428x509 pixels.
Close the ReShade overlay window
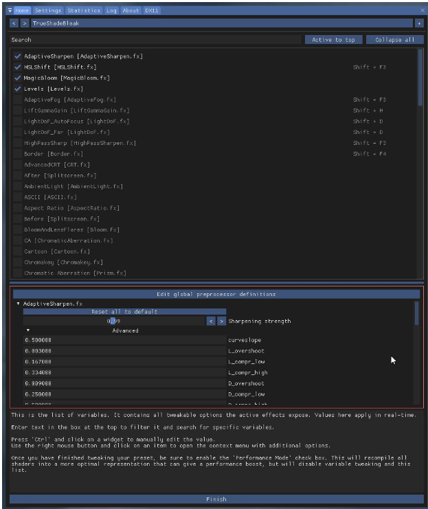tap(421, 10)
